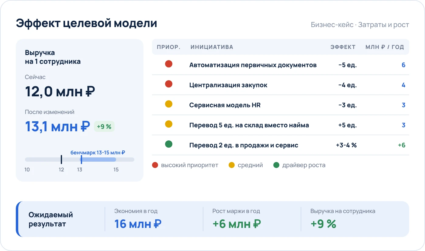Viewport: 425px width, 251px height.
Task: Pick the yellow dot for "Перевод 5 ед. на склад"
Action: tap(169, 124)
